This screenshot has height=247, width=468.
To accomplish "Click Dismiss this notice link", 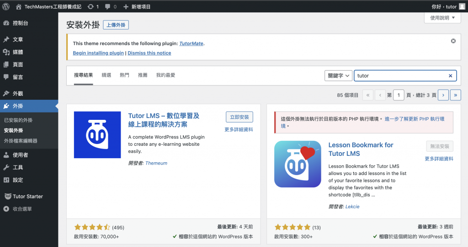I will 149,53.
